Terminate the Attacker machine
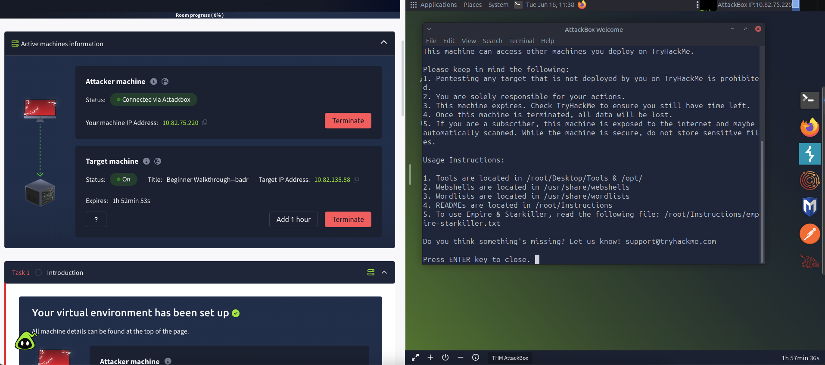The height and width of the screenshot is (365, 825). click(348, 121)
